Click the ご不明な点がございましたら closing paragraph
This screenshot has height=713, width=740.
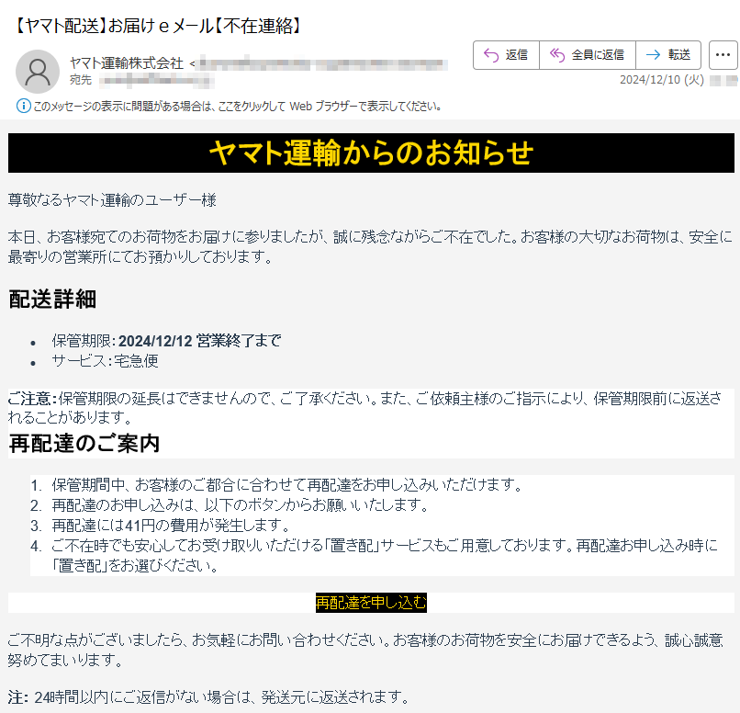pyautogui.click(x=365, y=650)
